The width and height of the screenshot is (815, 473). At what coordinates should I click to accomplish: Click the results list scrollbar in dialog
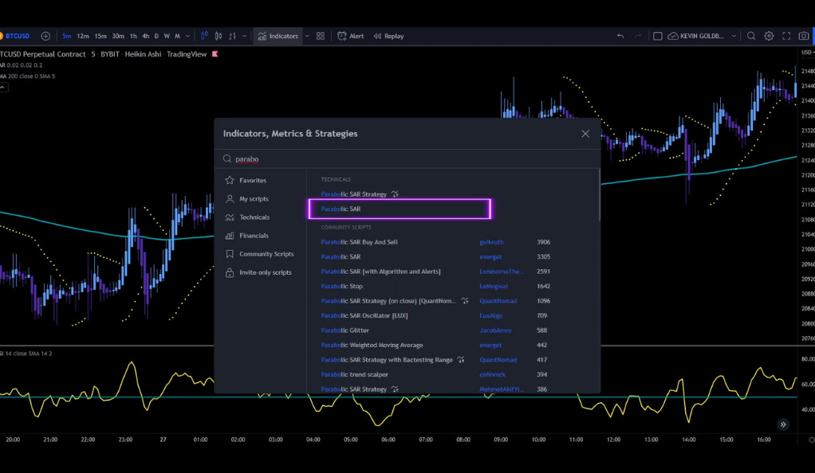(600, 195)
